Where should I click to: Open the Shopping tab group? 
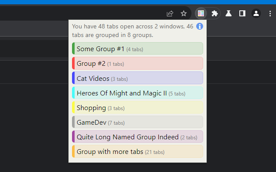coord(138,107)
